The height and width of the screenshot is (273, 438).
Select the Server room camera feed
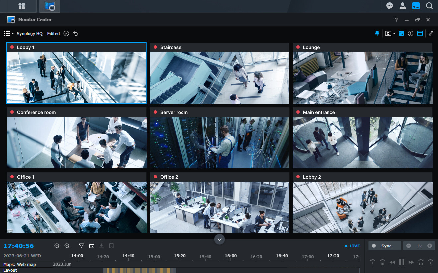click(x=219, y=142)
